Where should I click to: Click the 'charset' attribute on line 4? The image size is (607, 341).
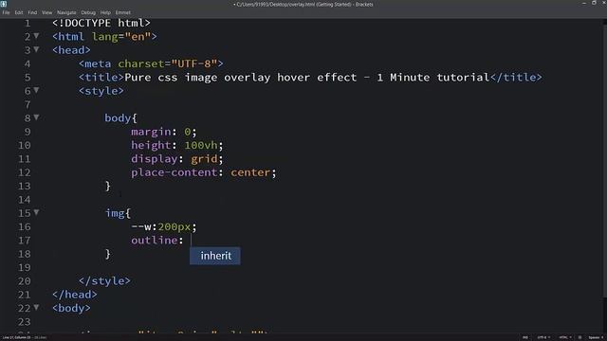[141, 63]
